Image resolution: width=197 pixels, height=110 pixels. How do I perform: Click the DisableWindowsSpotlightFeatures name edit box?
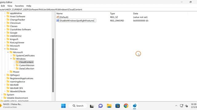pos(77,20)
